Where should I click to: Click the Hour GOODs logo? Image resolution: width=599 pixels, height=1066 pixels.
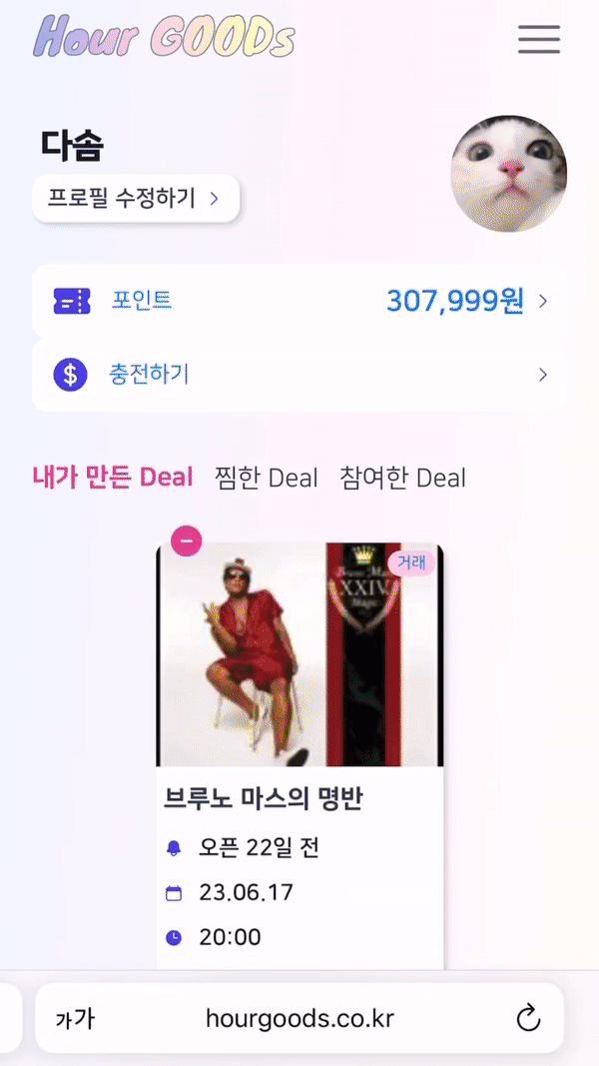164,36
